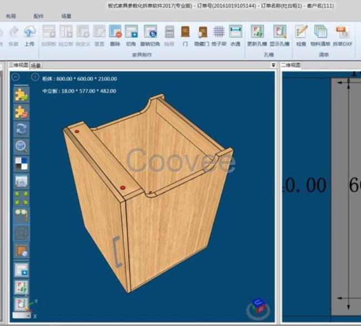Click the cabinet door handle in 3D model
361x326 pixels.
(x=117, y=252)
